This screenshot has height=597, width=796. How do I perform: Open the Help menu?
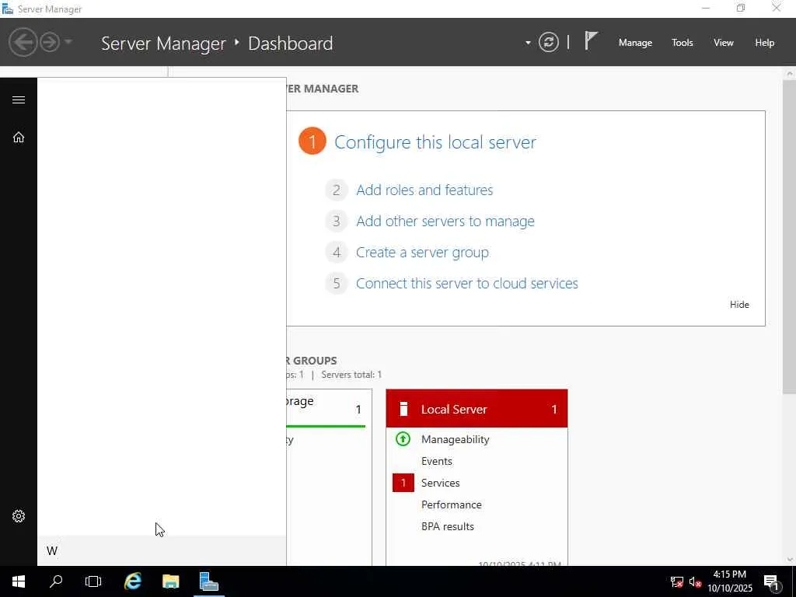[x=764, y=43]
